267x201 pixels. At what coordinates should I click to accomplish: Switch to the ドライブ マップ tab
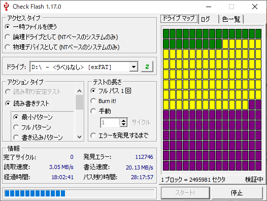(179, 18)
